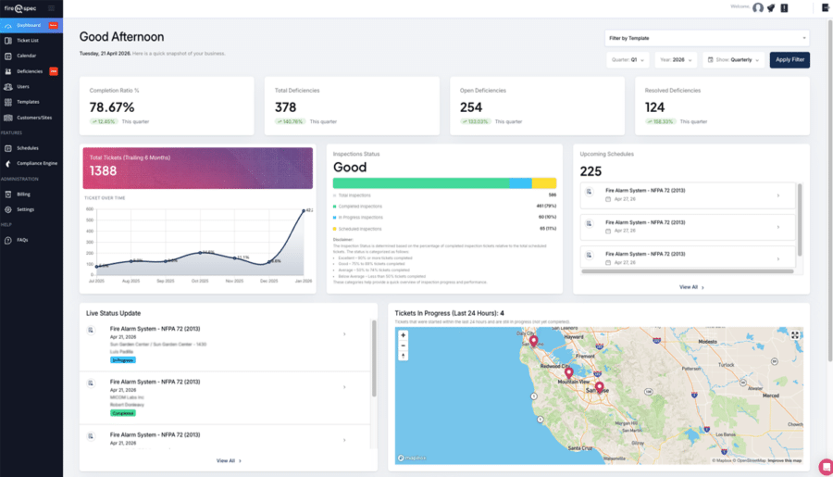Enter fullscreen mode on the map
This screenshot has width=833, height=477.
point(794,335)
